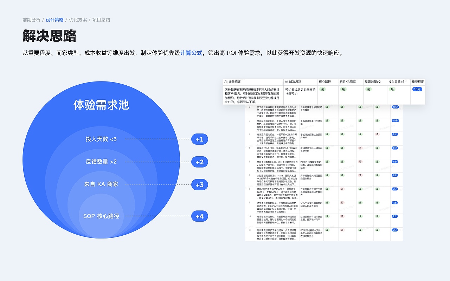Toggle the 否 tag under 投入天数<5 on row 4
Viewport: 450px width, 281px height.
377,134
